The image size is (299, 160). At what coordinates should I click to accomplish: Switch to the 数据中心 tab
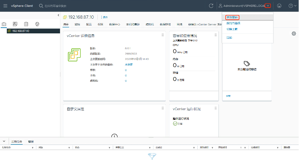114,24
